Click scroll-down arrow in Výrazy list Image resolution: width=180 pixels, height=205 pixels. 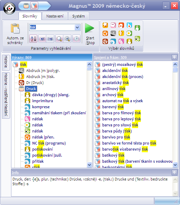tap(89, 165)
